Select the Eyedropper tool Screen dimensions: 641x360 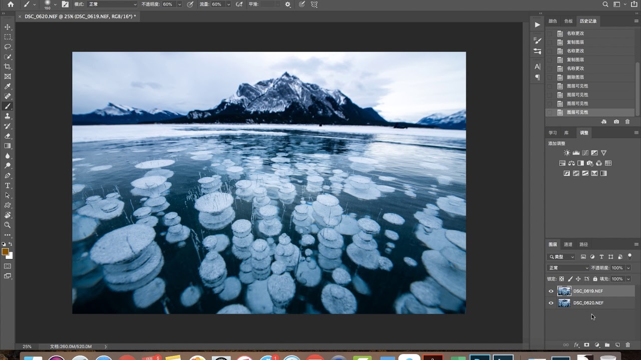[x=8, y=86]
